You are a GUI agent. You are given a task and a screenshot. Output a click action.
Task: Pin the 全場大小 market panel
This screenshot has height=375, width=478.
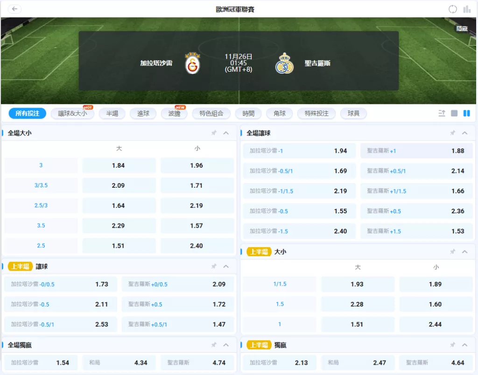pos(214,133)
